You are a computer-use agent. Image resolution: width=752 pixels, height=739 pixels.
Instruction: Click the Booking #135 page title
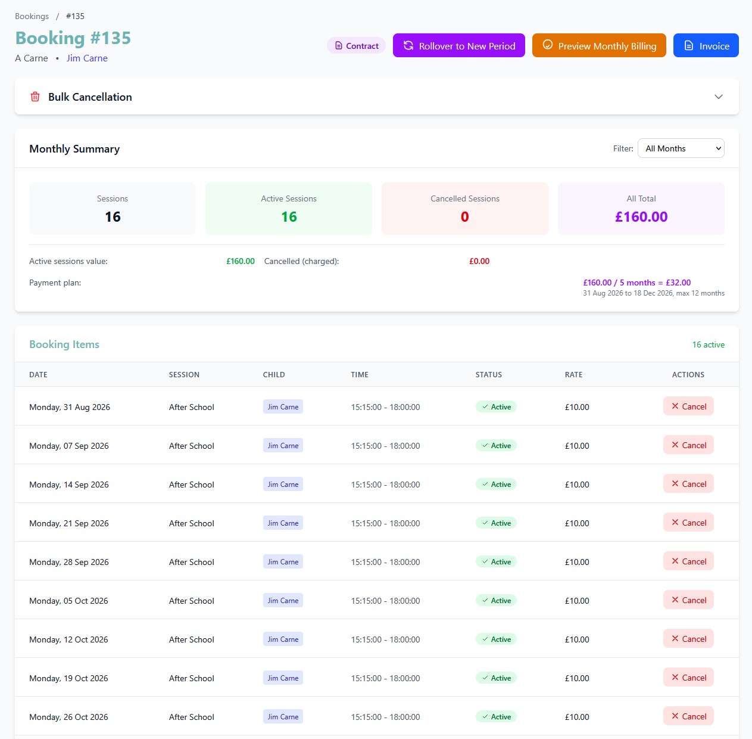click(73, 38)
